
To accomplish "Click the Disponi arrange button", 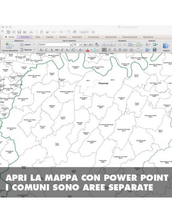I will (x=166, y=47).
